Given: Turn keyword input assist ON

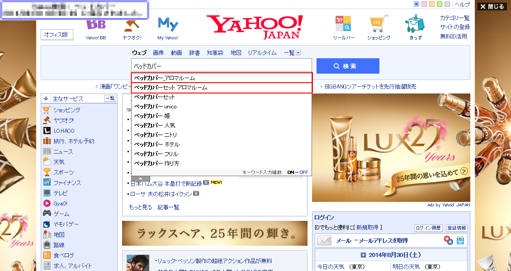Looking at the screenshot, I should tap(291, 173).
